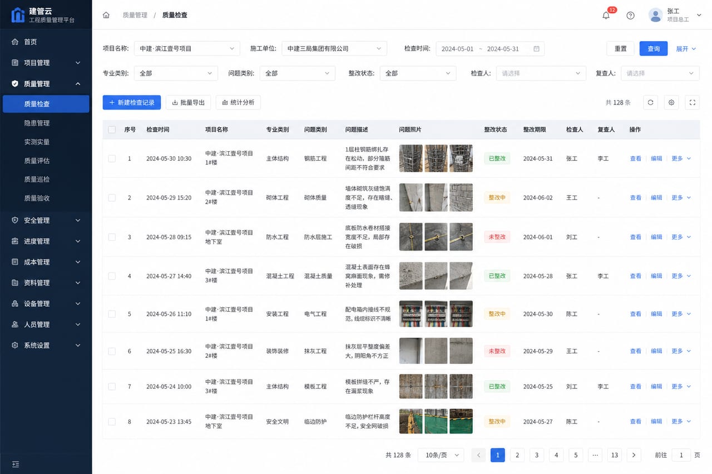Open the 施工单位 dropdown
This screenshot has height=474, width=712.
click(334, 49)
